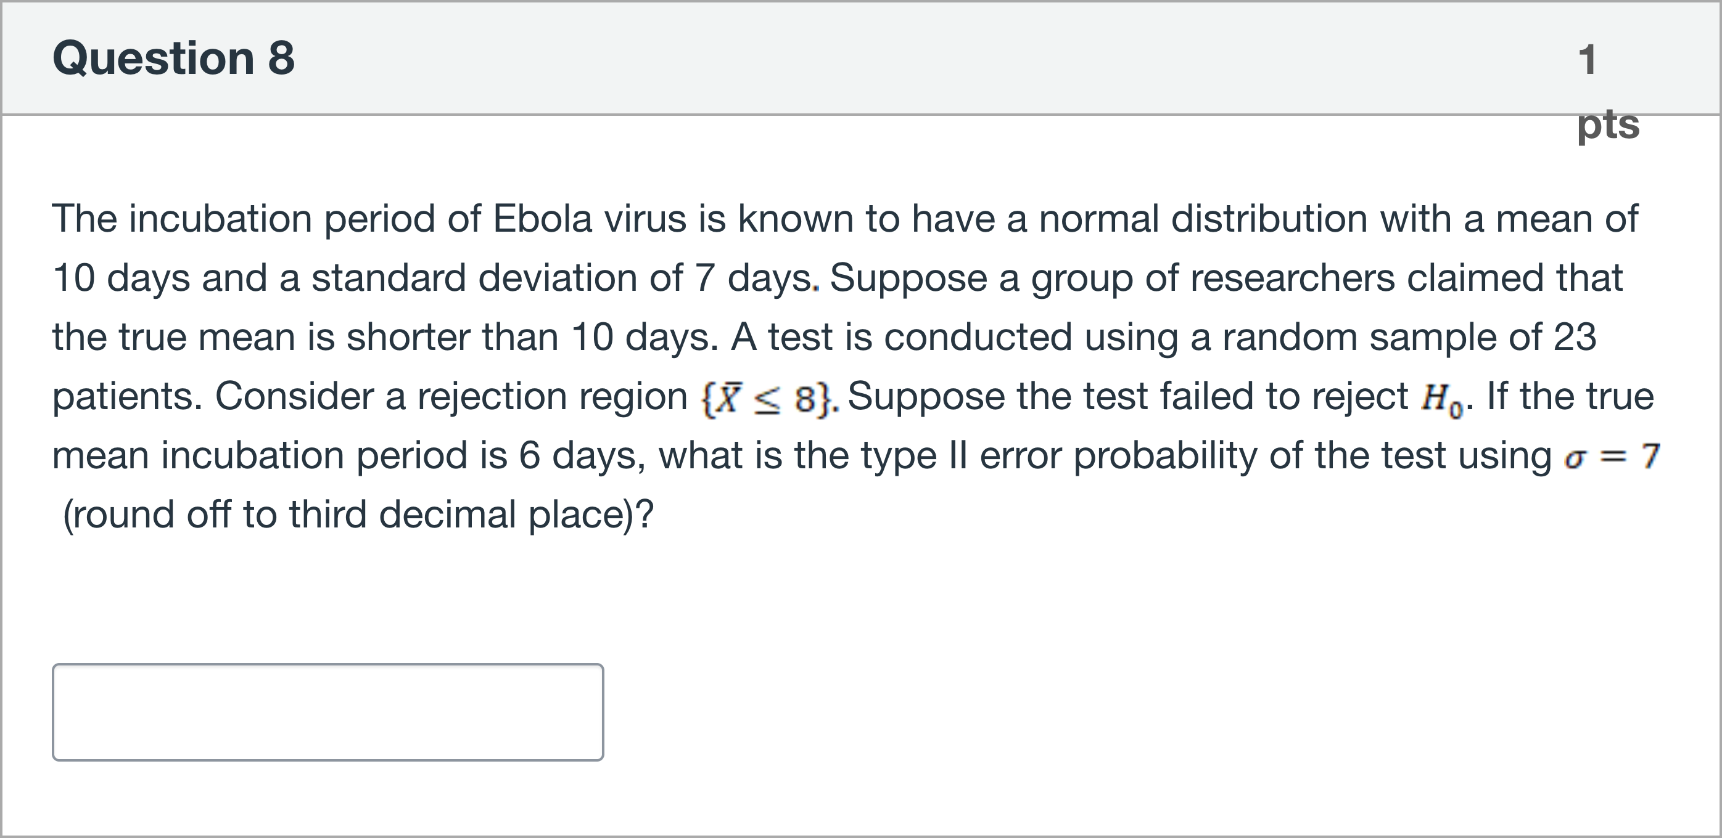The width and height of the screenshot is (1722, 838).
Task: Click the text "mean incubation period is 6 days"
Action: click(x=348, y=456)
